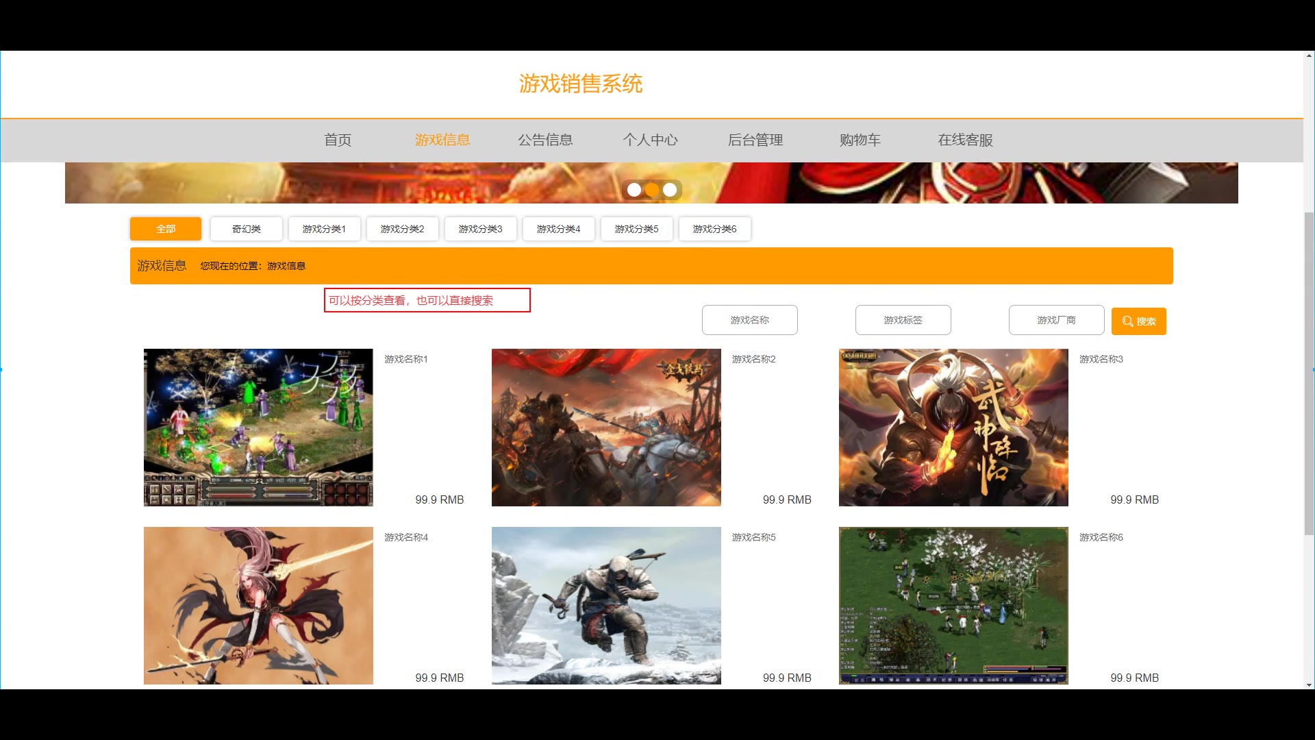This screenshot has height=740, width=1315.
Task: Focus the 游戏厂商 search field
Action: (1057, 320)
